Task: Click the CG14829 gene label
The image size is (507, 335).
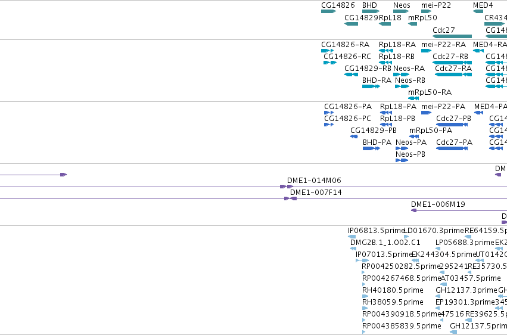Action: click(x=361, y=18)
